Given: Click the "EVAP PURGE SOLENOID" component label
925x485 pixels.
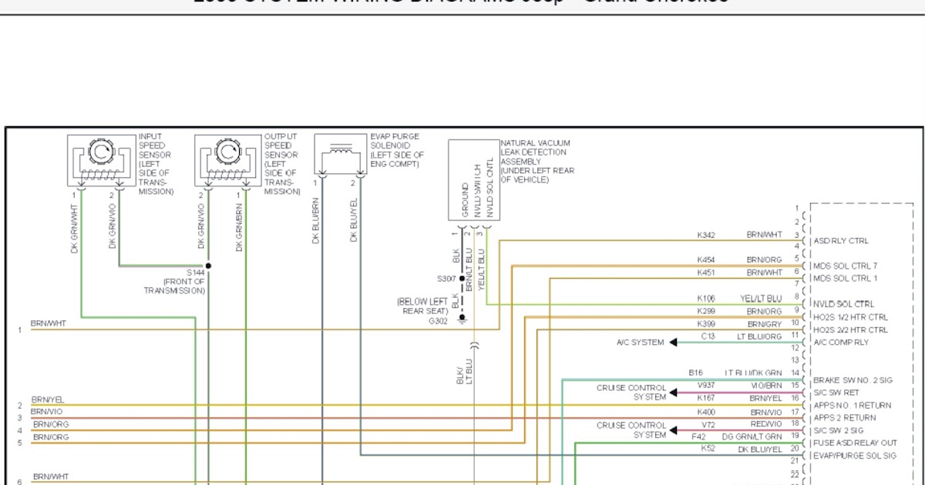Looking at the screenshot, I should point(397,150).
